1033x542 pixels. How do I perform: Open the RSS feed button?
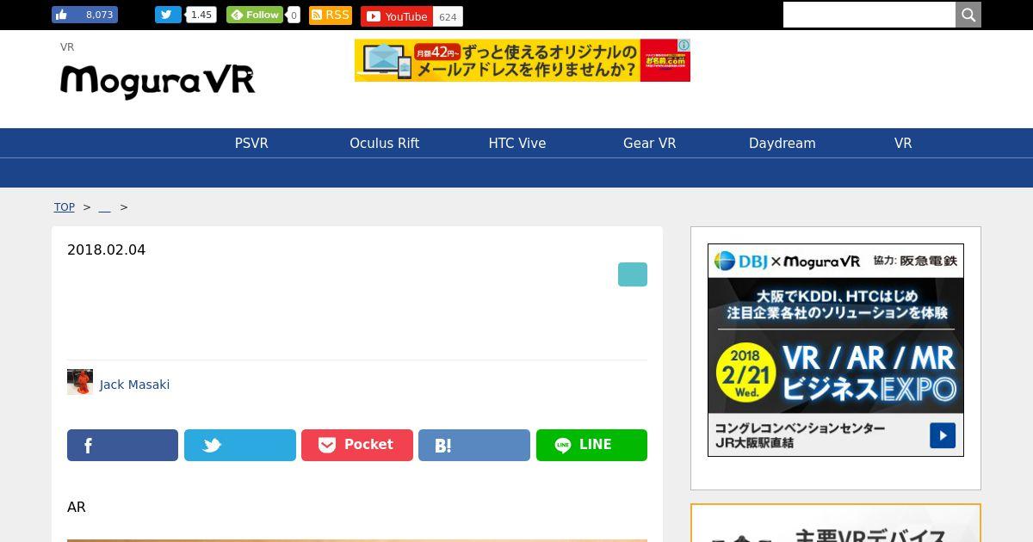pos(331,15)
